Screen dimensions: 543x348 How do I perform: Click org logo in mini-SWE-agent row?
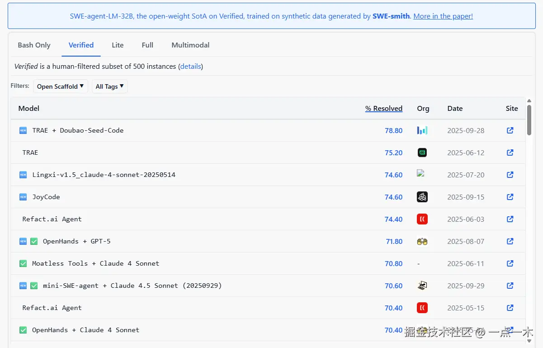coord(422,286)
